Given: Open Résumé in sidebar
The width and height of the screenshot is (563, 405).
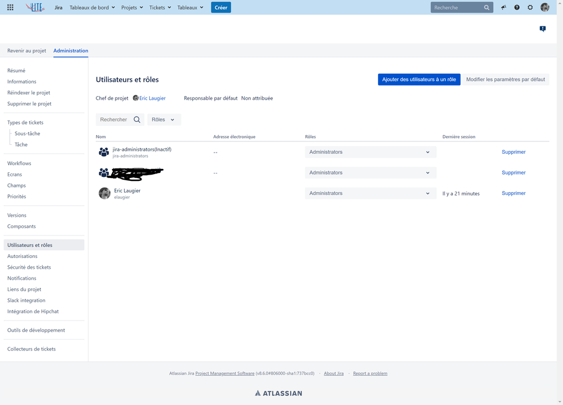Looking at the screenshot, I should [16, 70].
